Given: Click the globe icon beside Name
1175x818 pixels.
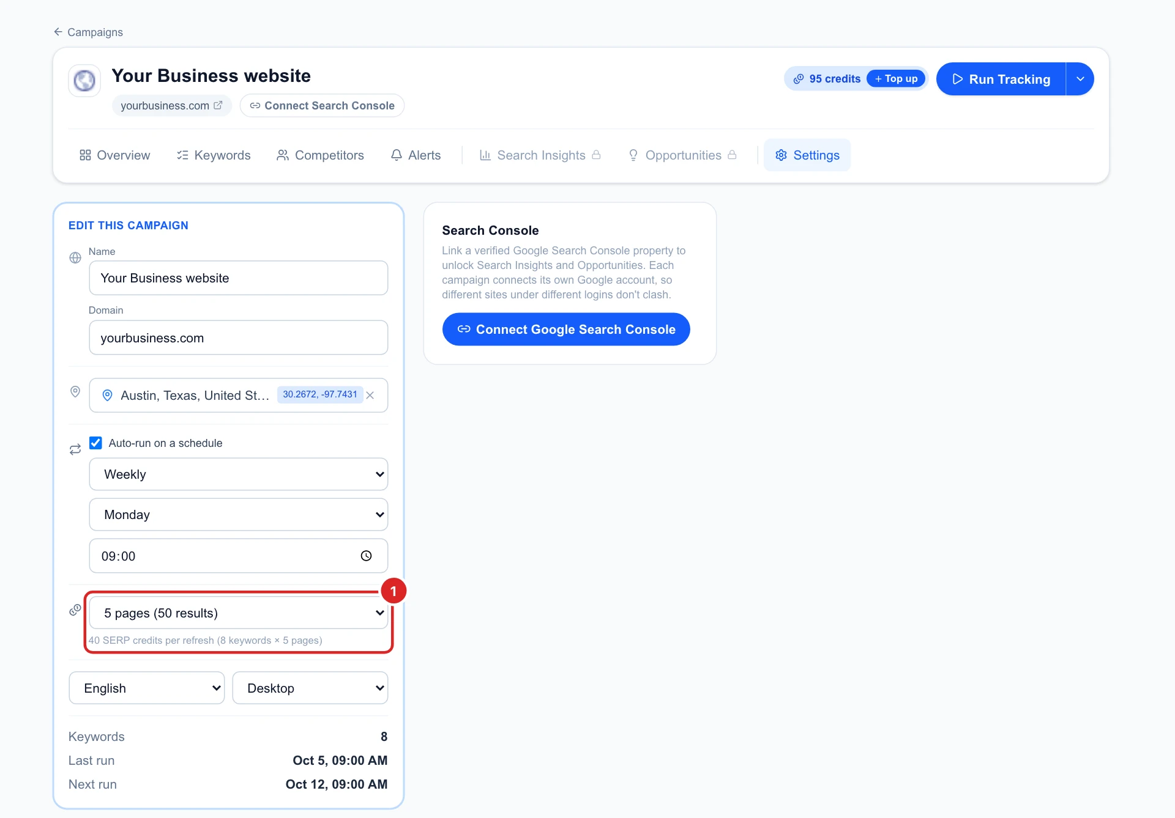Looking at the screenshot, I should tap(75, 258).
